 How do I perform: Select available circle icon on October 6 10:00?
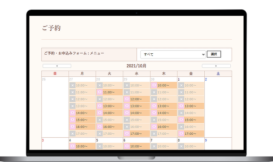coord(127,146)
